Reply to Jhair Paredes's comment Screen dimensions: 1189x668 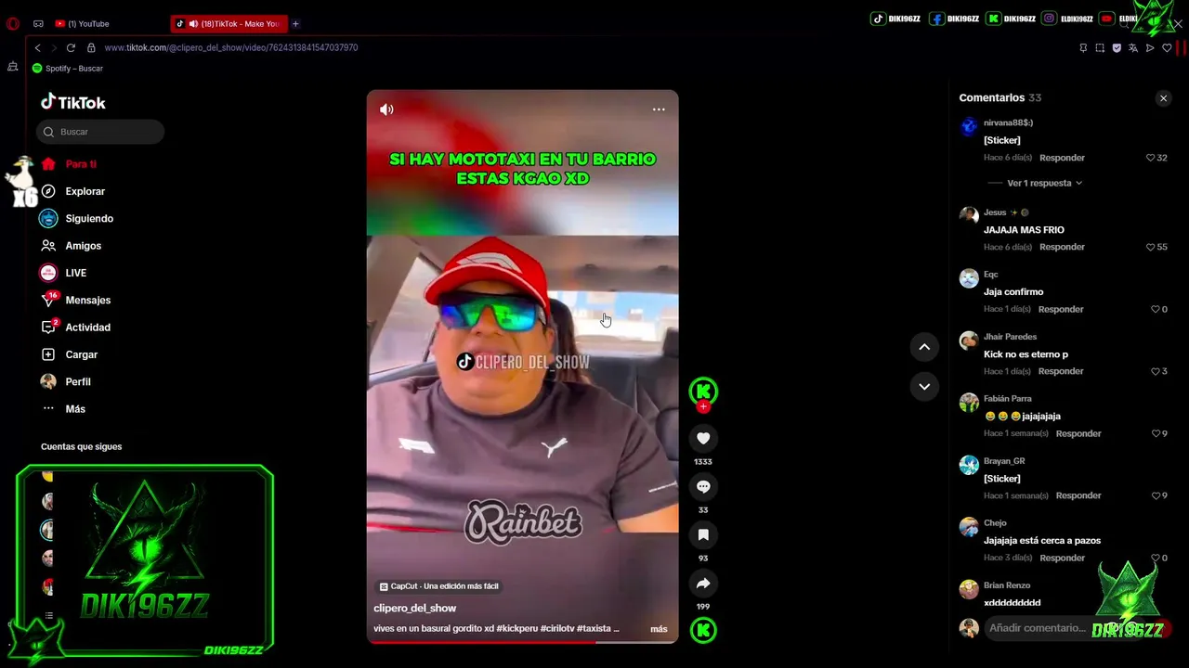point(1061,371)
